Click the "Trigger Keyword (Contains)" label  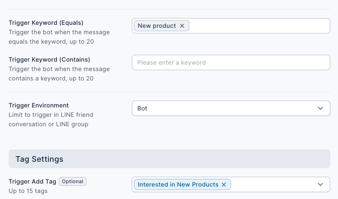[x=49, y=59]
